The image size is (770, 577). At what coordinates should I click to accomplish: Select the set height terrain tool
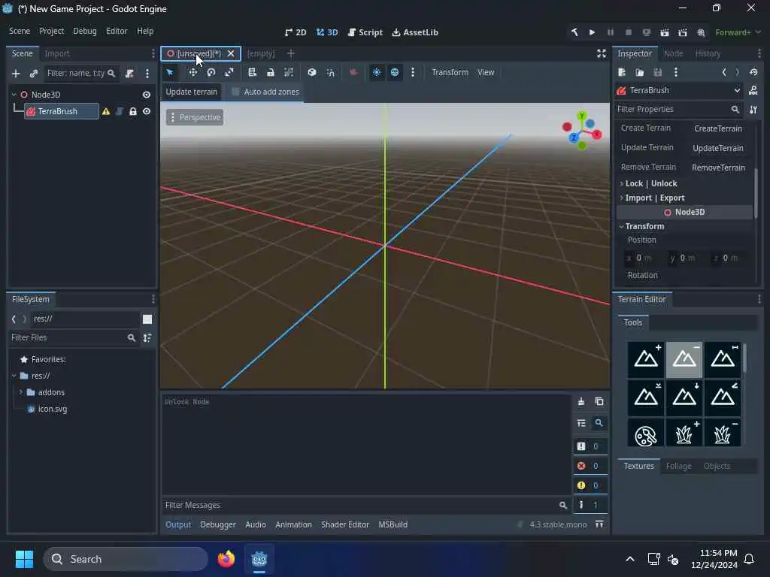[x=684, y=397]
